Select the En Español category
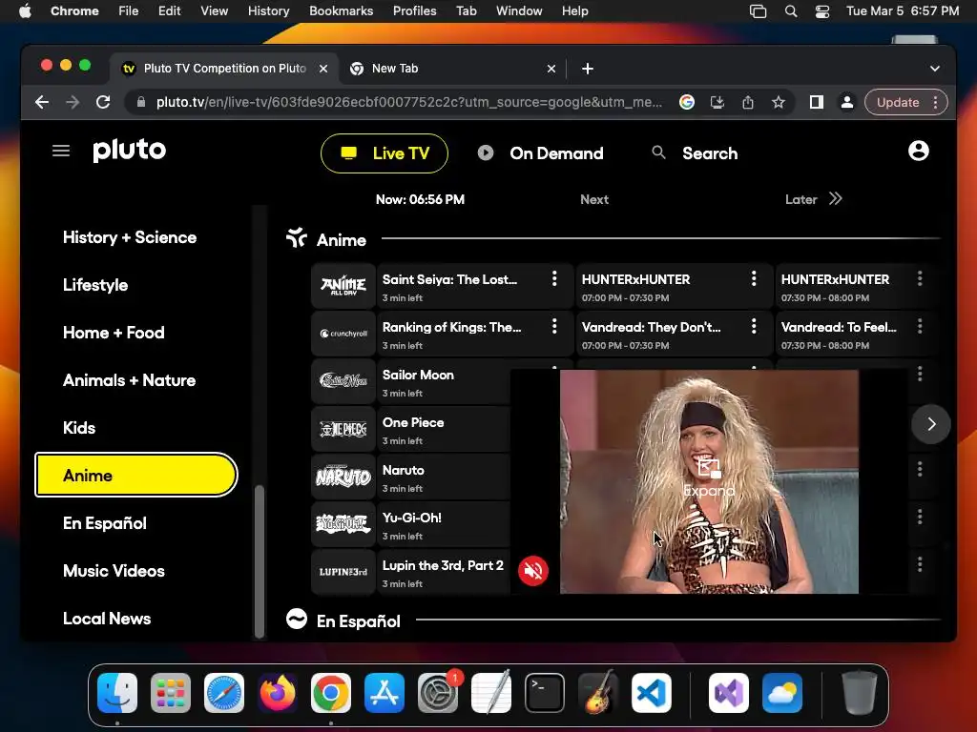Image resolution: width=977 pixels, height=732 pixels. pos(105,523)
